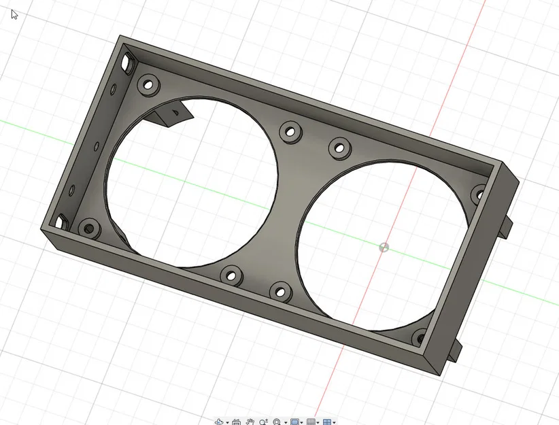Image resolution: width=559 pixels, height=425 pixels.
Task: Click the Zoom Window fit icon
Action: pyautogui.click(x=277, y=422)
